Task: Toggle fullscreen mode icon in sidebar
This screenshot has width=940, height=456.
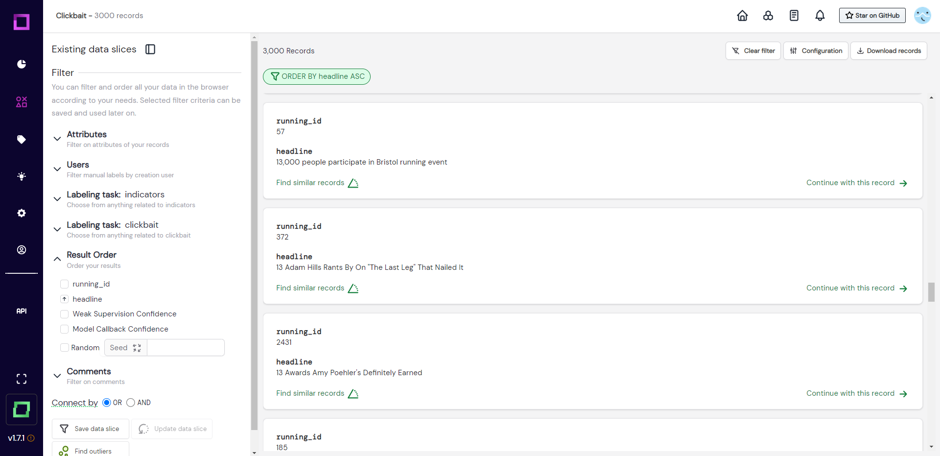Action: point(22,379)
